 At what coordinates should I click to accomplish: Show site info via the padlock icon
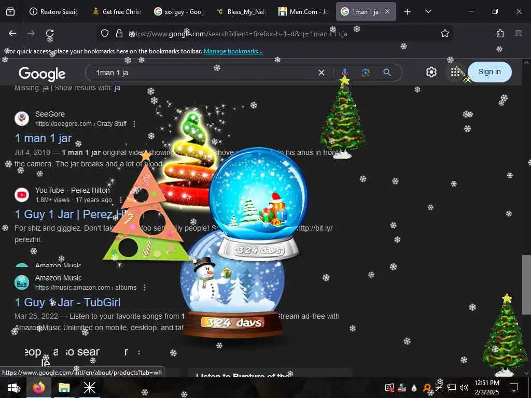[x=119, y=33]
